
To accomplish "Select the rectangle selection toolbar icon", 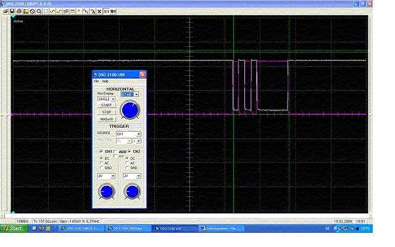I will (46, 11).
